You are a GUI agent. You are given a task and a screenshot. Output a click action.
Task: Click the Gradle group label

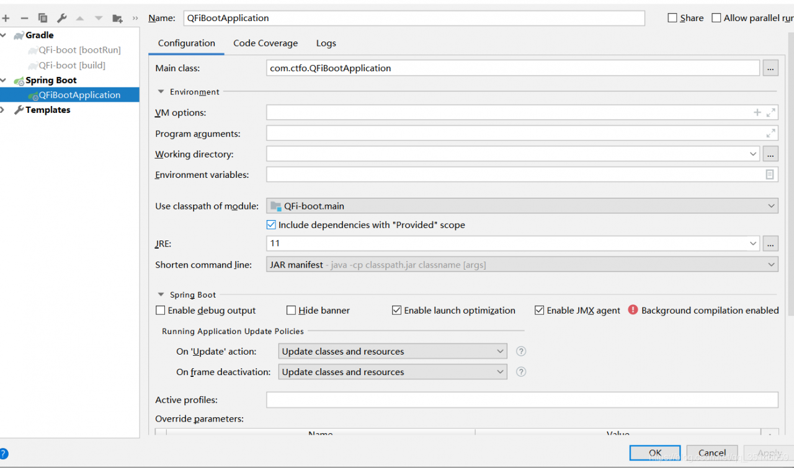(40, 35)
